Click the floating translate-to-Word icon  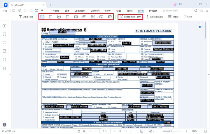199,26
